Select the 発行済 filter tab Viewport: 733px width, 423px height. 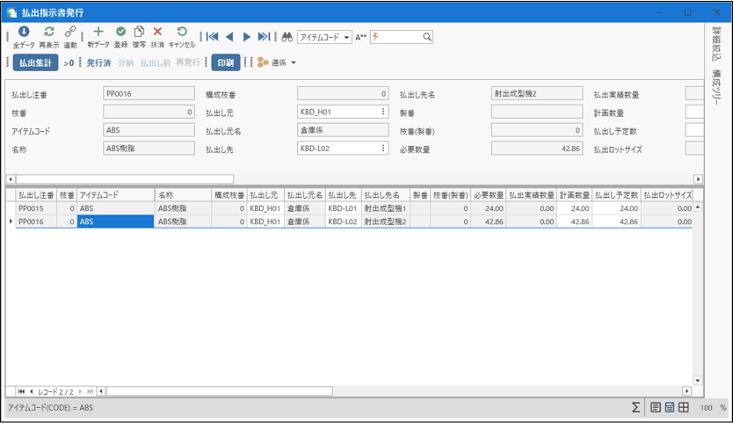pyautogui.click(x=98, y=63)
